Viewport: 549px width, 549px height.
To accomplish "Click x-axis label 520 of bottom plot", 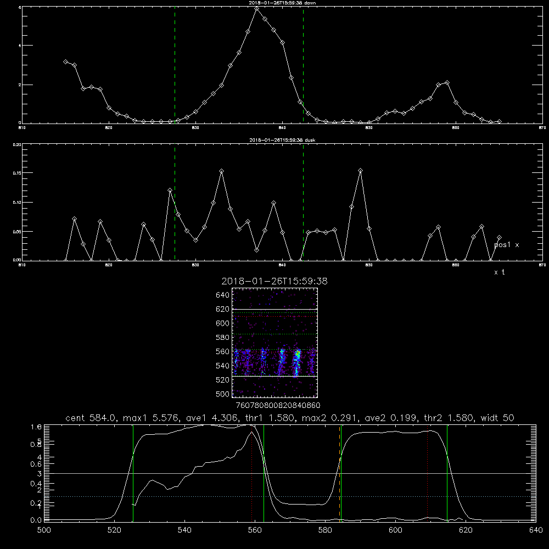I will click(x=114, y=530).
